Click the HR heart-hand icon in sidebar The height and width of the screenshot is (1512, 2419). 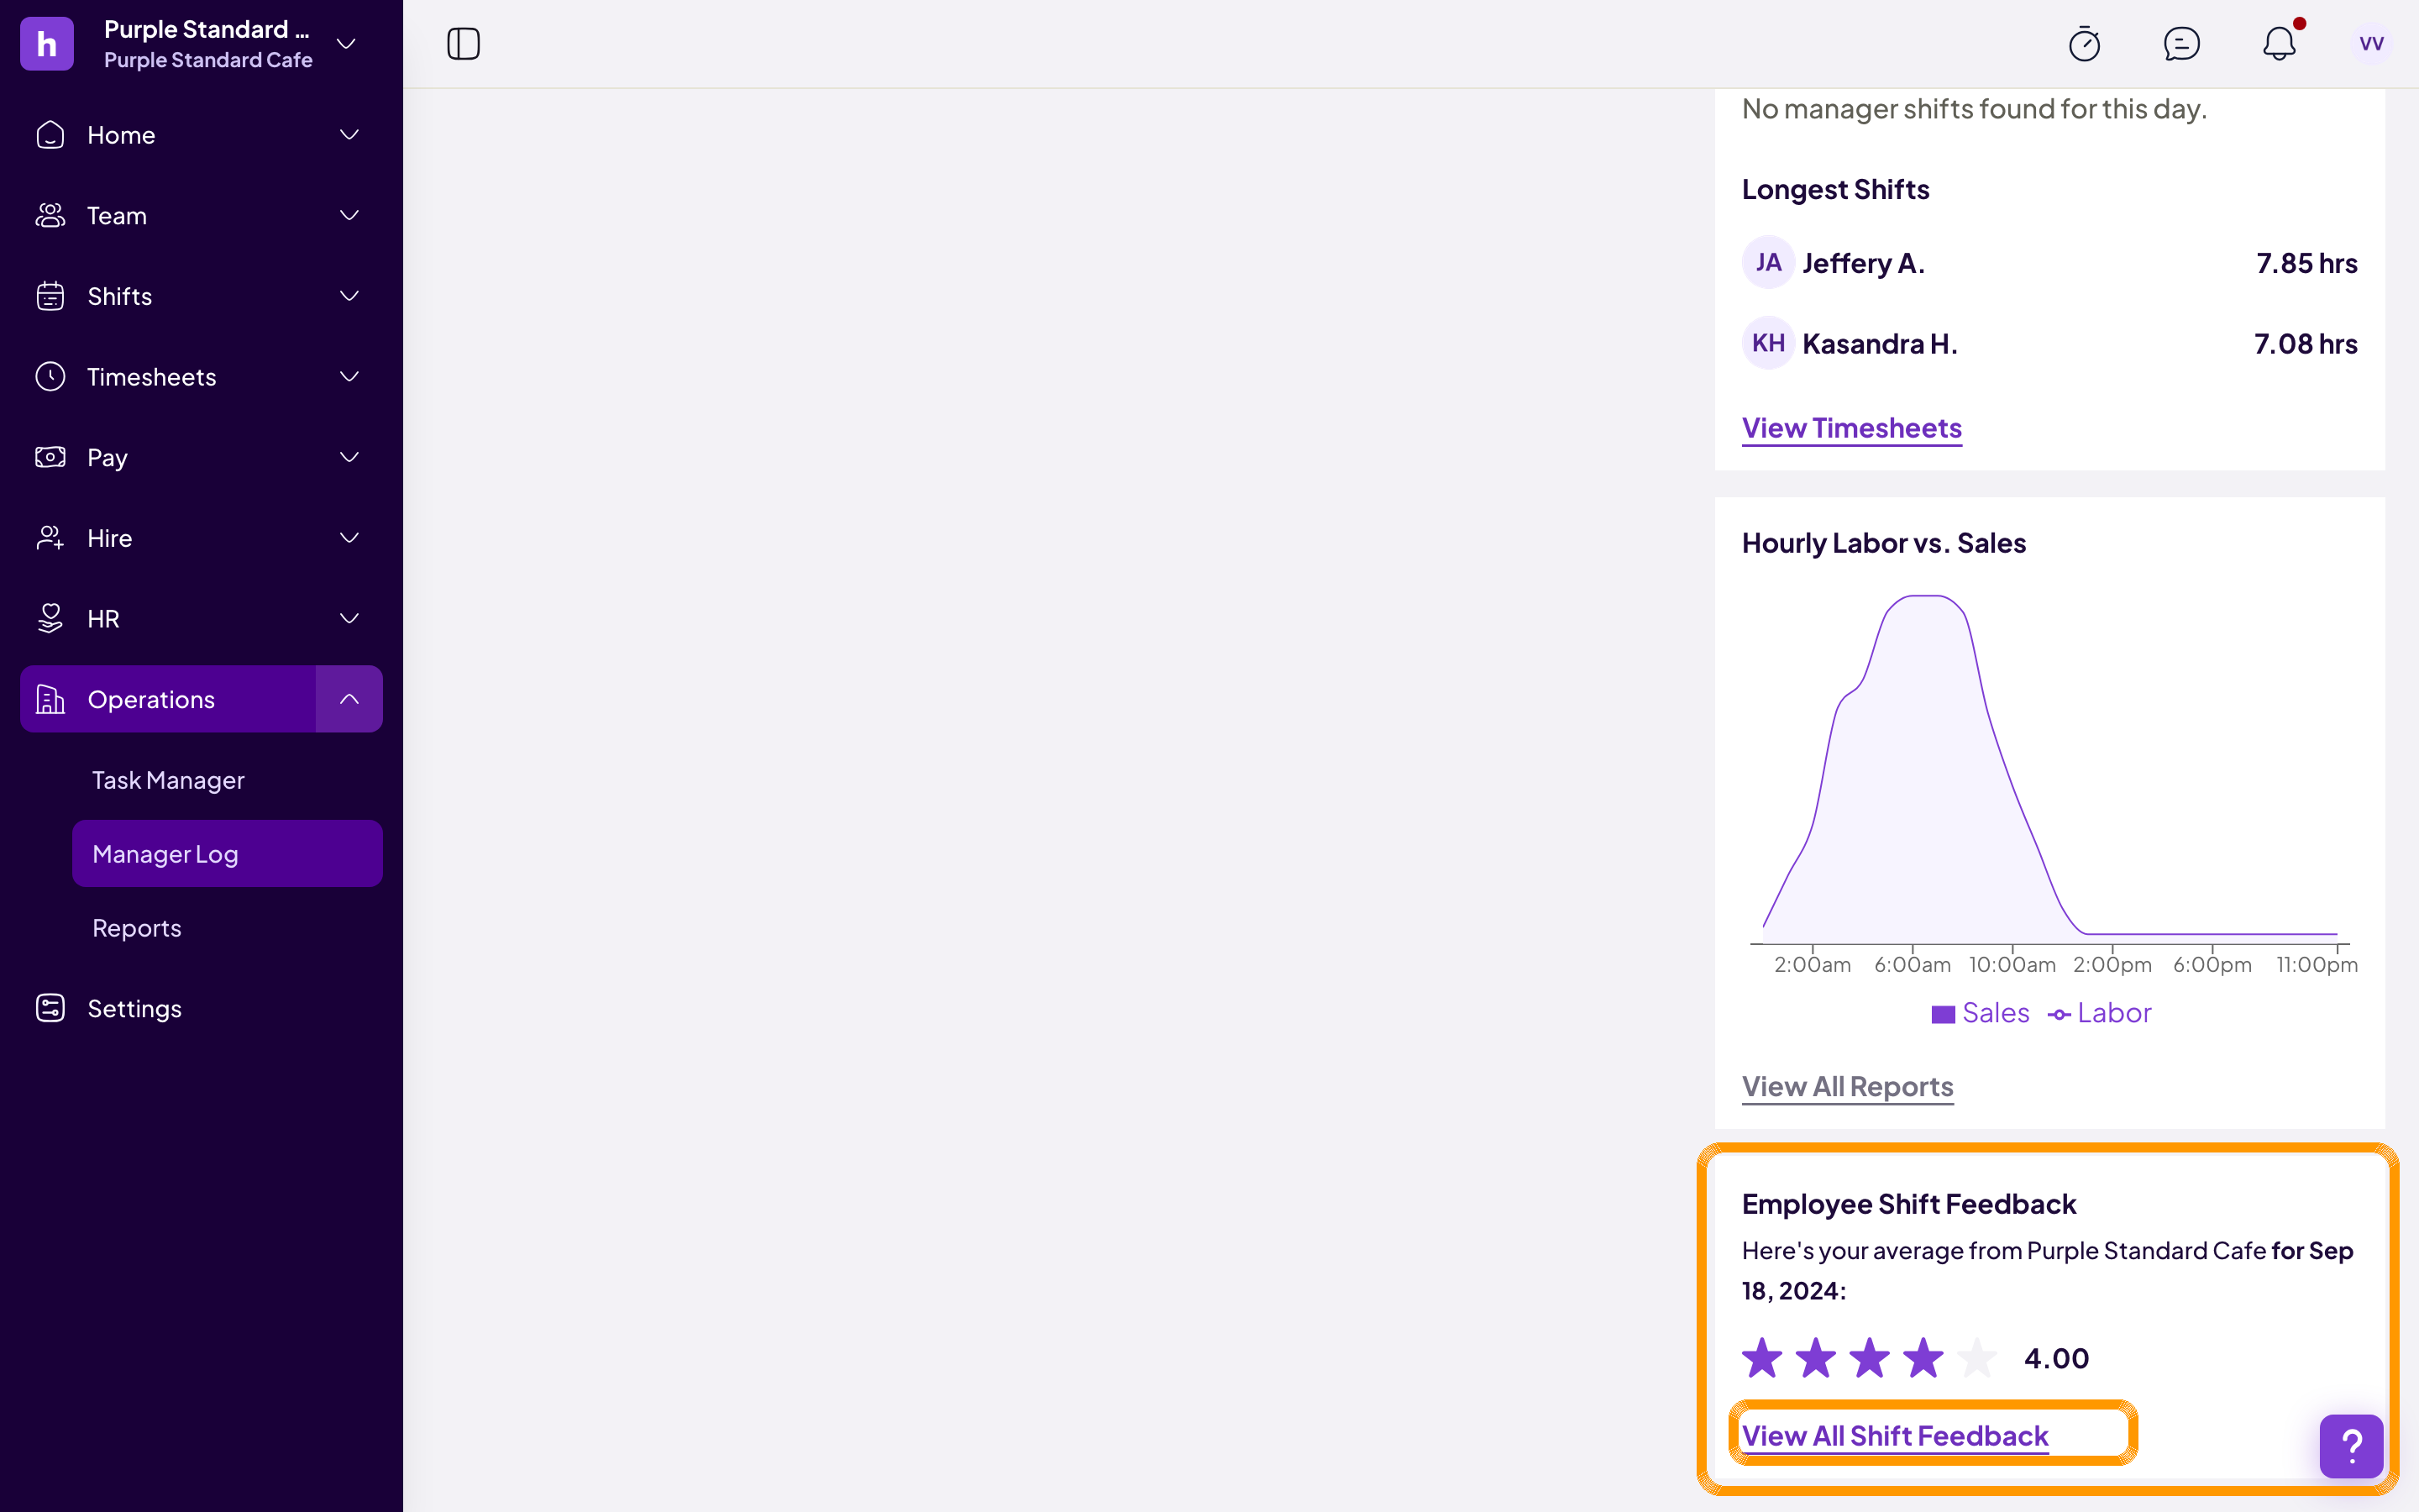(x=50, y=619)
